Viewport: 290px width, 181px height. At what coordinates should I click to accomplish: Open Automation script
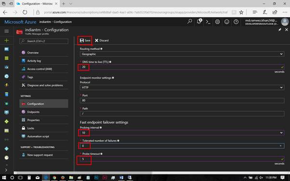(x=44, y=136)
